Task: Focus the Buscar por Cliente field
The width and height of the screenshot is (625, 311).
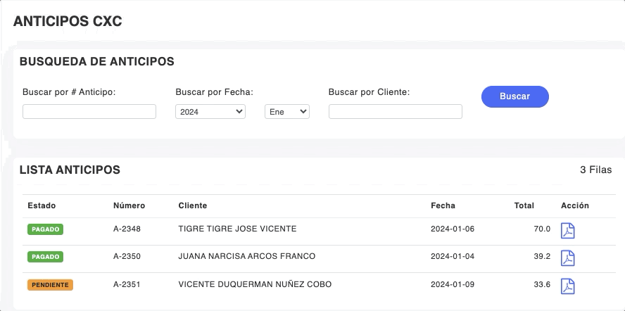Action: [x=395, y=112]
